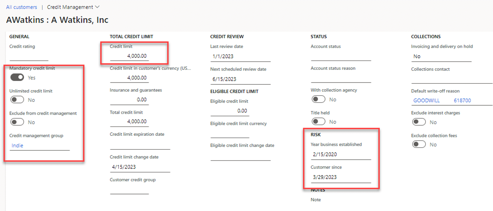Enable the Unlimited credit limit toggle

pos(17,100)
